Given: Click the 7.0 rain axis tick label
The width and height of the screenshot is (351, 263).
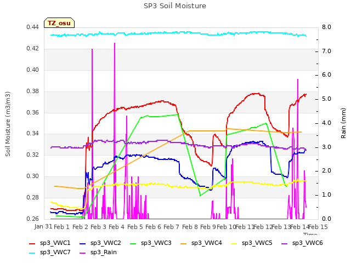Looking at the screenshot, I should [x=326, y=51].
